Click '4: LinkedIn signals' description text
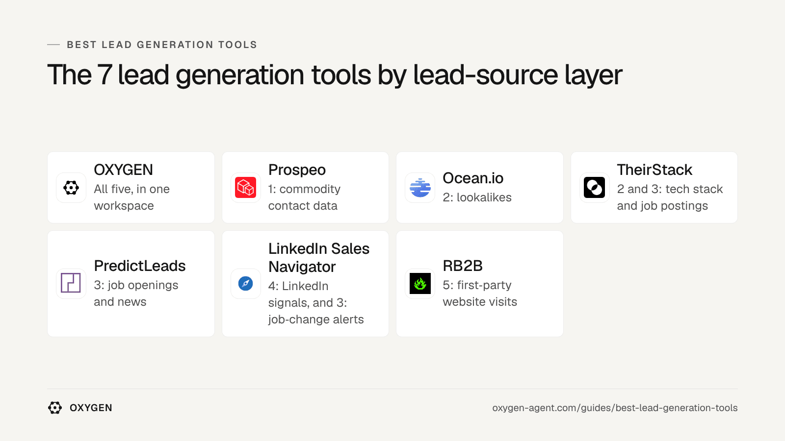Screen dimensions: 785x441 [316, 303]
